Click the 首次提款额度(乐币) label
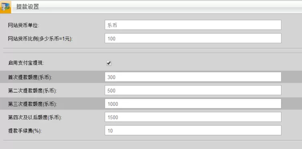 [x=30, y=77]
